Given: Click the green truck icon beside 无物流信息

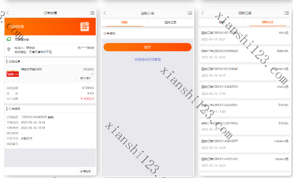Looking at the screenshot, I should tap(9, 39).
